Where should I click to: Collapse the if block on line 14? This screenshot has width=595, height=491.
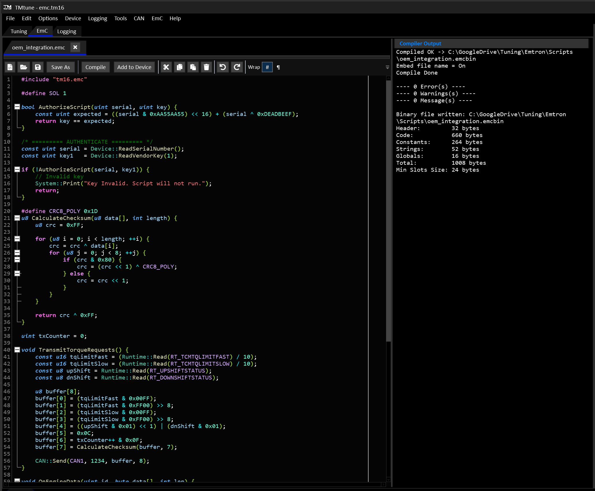point(17,169)
